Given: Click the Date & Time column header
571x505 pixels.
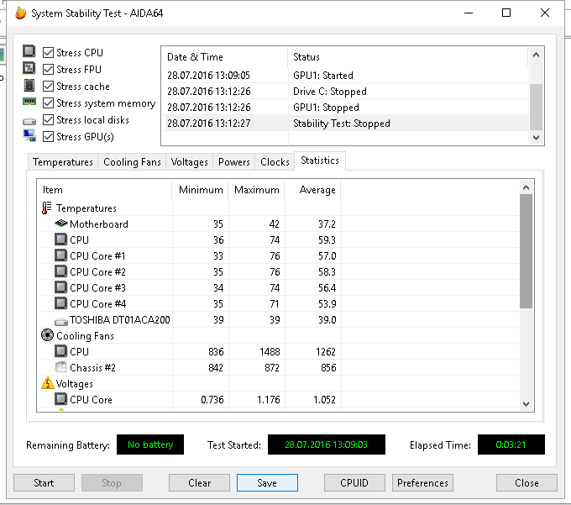Looking at the screenshot, I should tap(225, 57).
